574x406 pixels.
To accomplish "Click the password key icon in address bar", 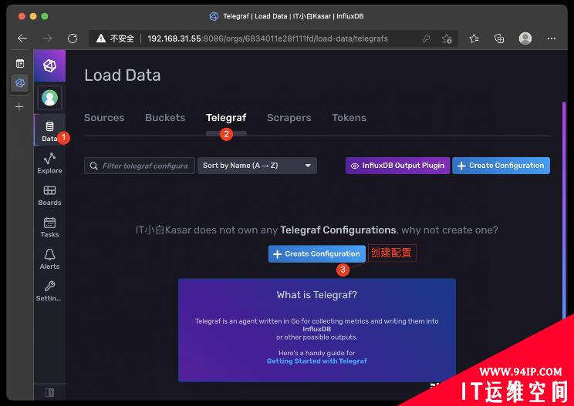I will tap(426, 39).
